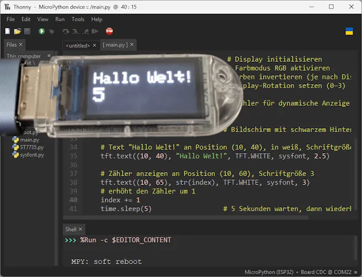Click the Ukraine flag icon in toolbar
This screenshot has height=277, width=362.
(349, 32)
